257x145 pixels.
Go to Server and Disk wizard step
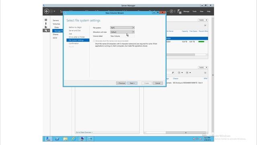click(x=75, y=31)
